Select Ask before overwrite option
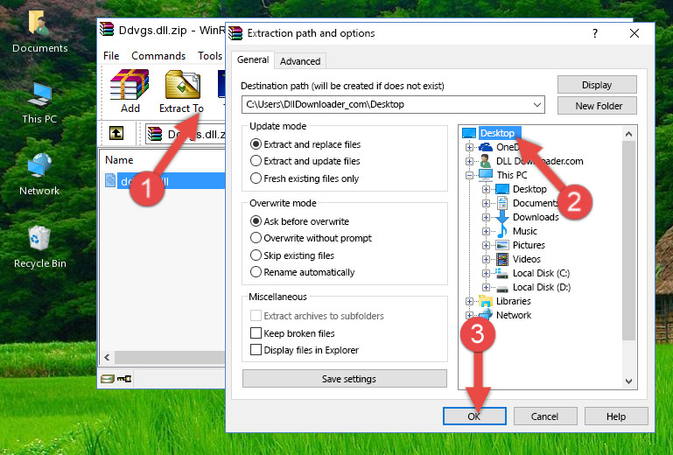This screenshot has height=455, width=673. click(299, 221)
